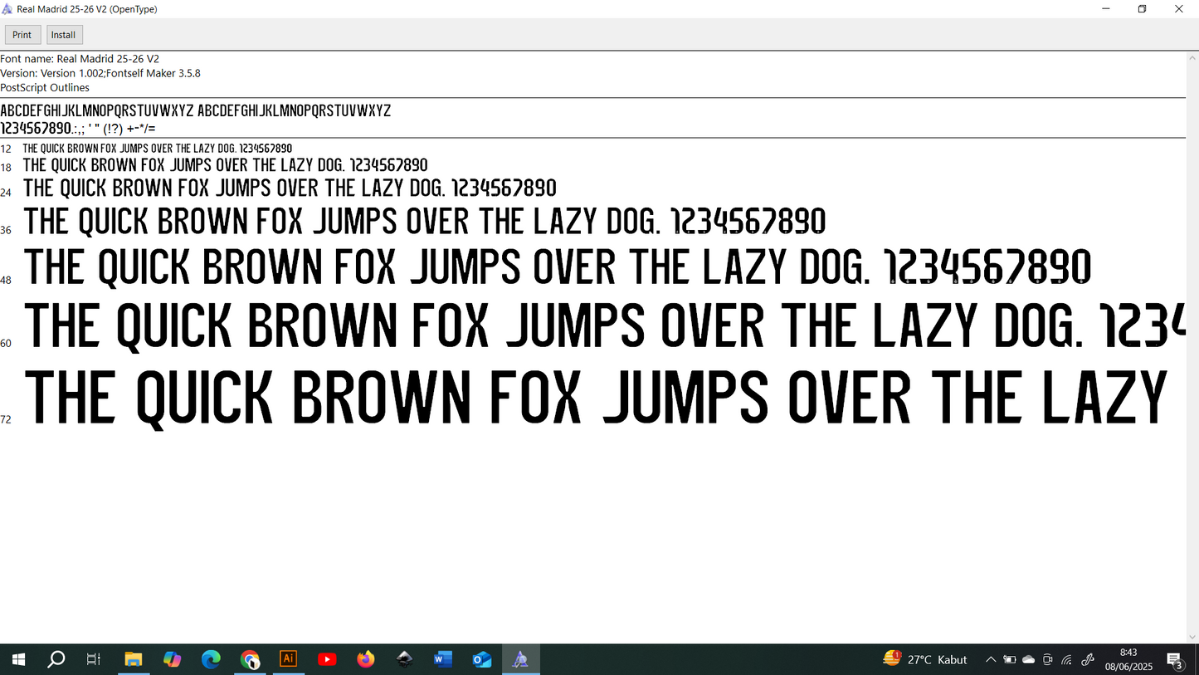1199x675 pixels.
Task: Open Task View on the taskbar
Action: click(94, 659)
